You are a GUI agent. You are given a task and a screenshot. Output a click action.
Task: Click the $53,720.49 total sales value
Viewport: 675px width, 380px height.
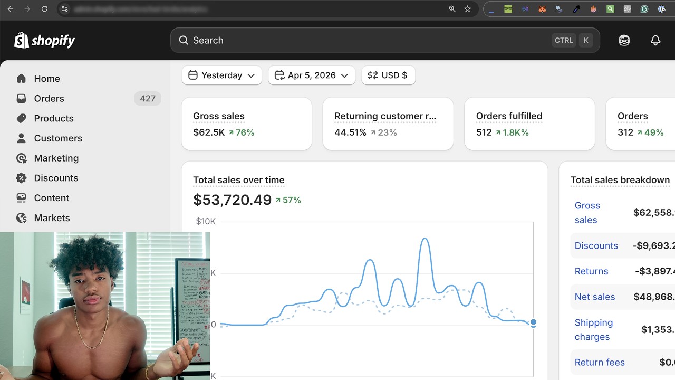pyautogui.click(x=233, y=200)
